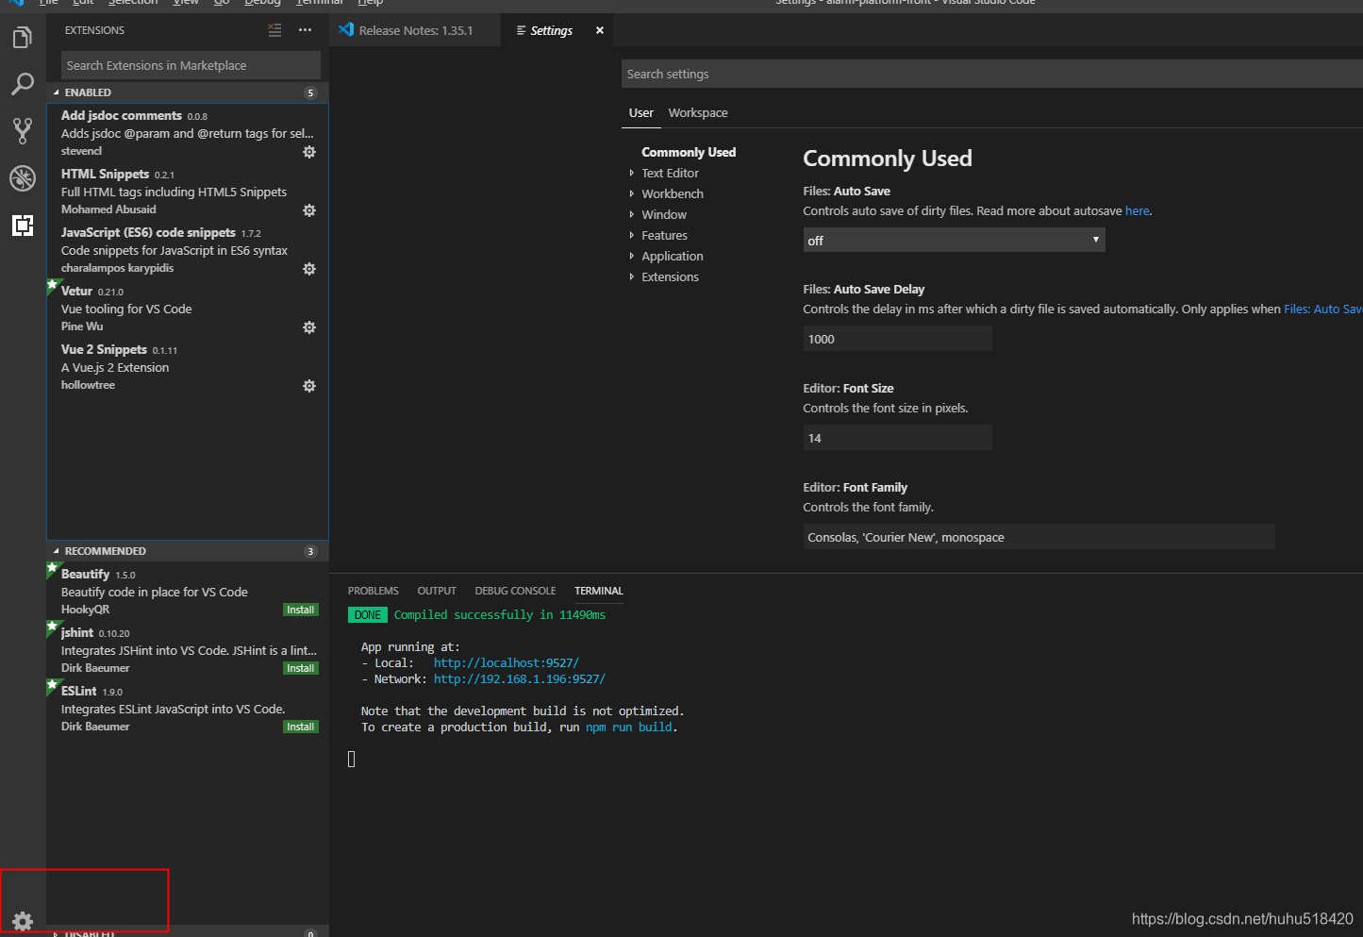
Task: Follow the Files: Auto Save setting link
Action: (x=1322, y=309)
